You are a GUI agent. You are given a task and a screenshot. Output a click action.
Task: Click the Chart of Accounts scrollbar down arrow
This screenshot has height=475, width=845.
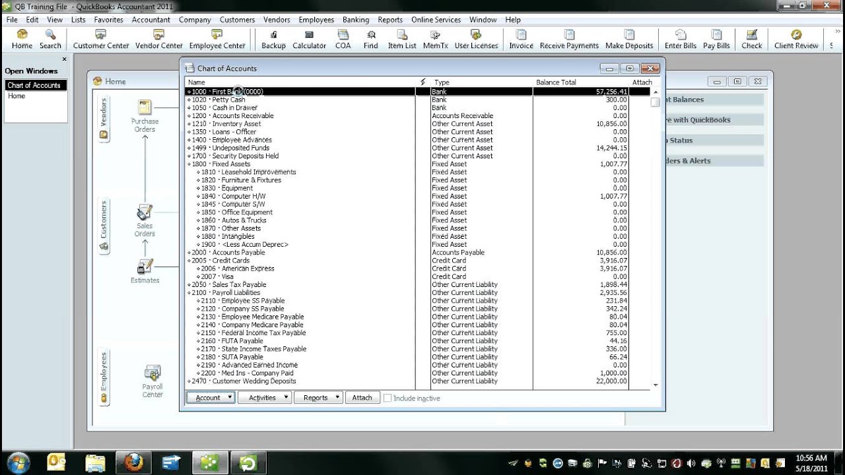(x=656, y=385)
